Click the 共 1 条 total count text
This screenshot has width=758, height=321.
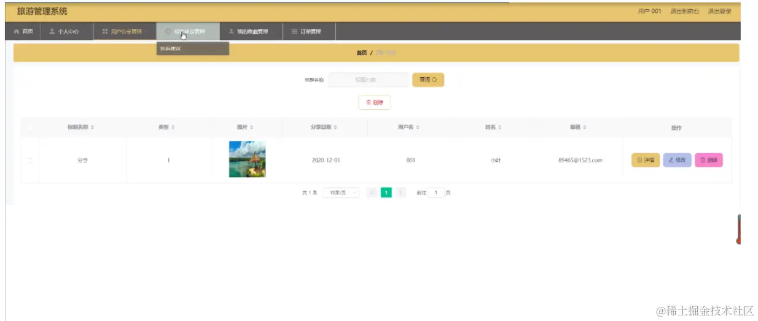tap(310, 192)
